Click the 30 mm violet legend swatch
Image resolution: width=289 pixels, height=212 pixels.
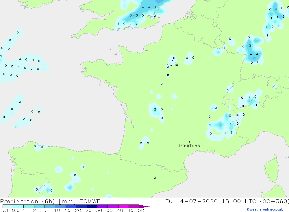coord(103,206)
